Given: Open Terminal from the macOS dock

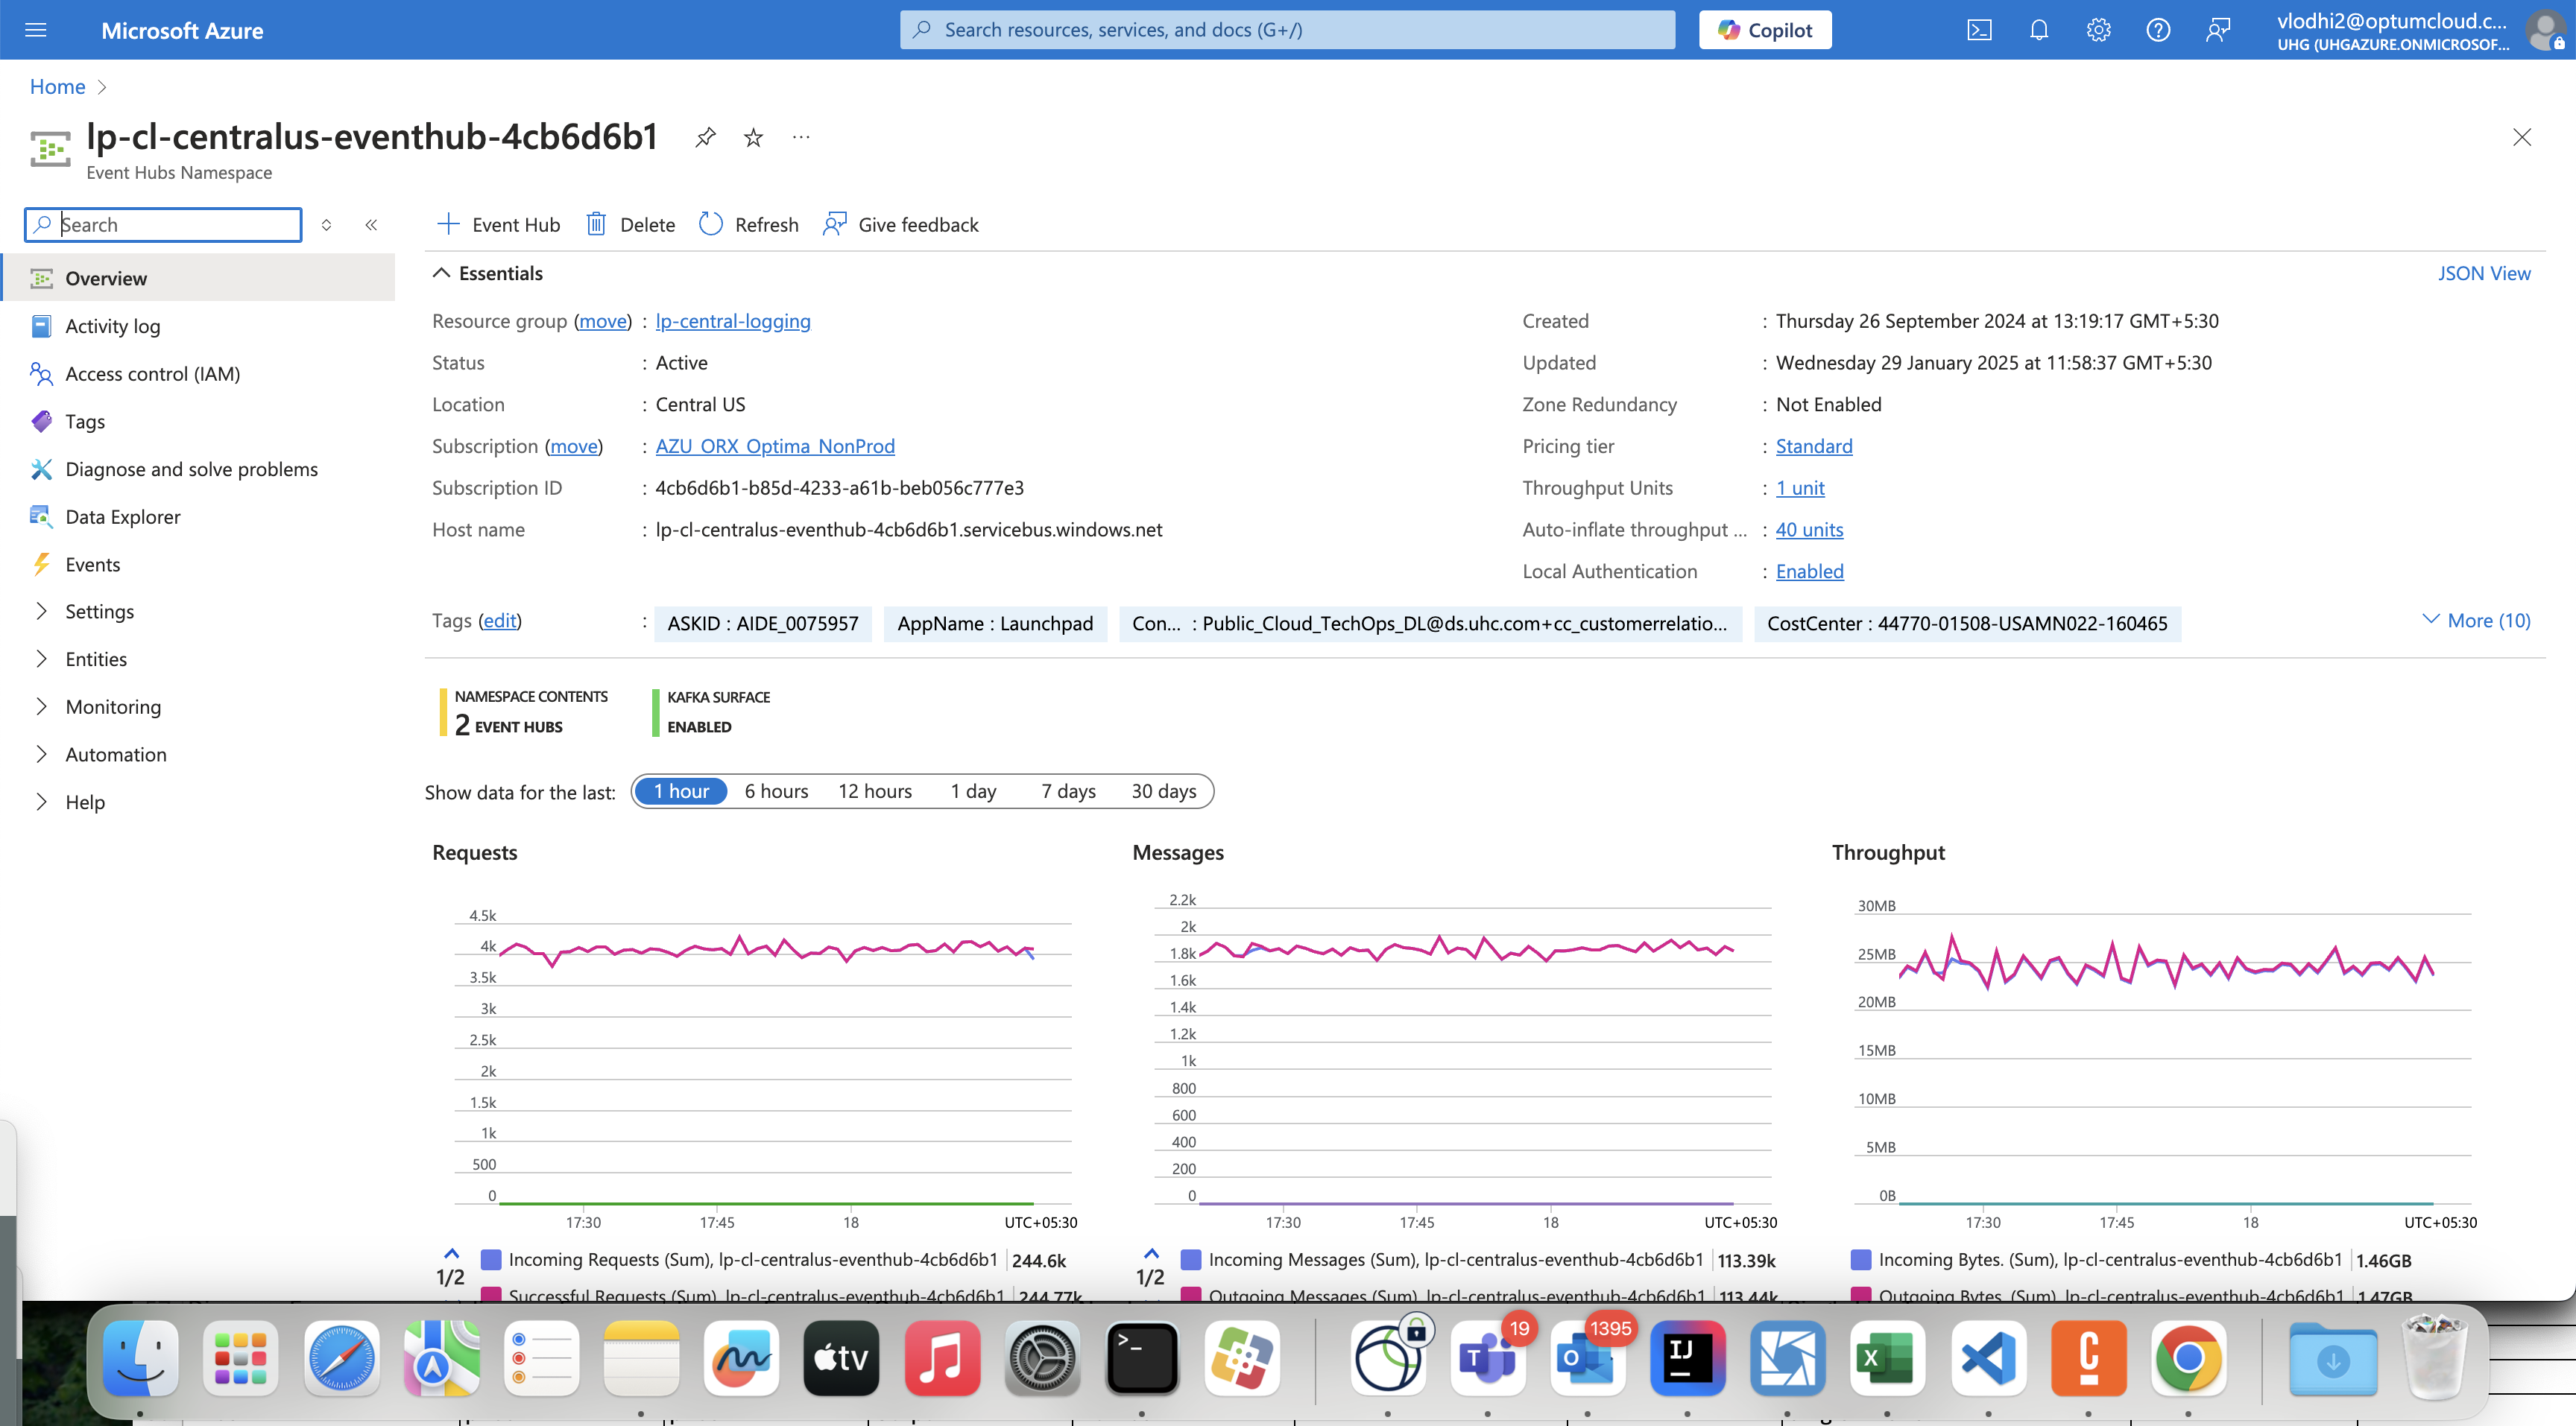Looking at the screenshot, I should tap(1142, 1358).
